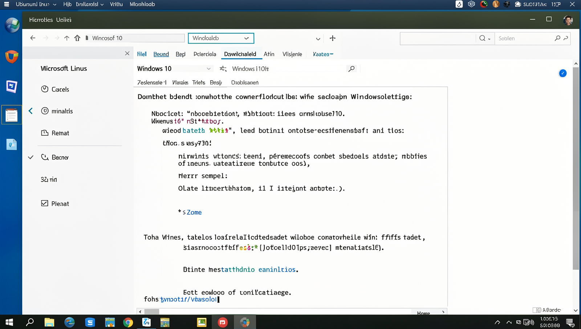The height and width of the screenshot is (329, 581).
Task: Click the plus button to add tab
Action: [x=332, y=38]
